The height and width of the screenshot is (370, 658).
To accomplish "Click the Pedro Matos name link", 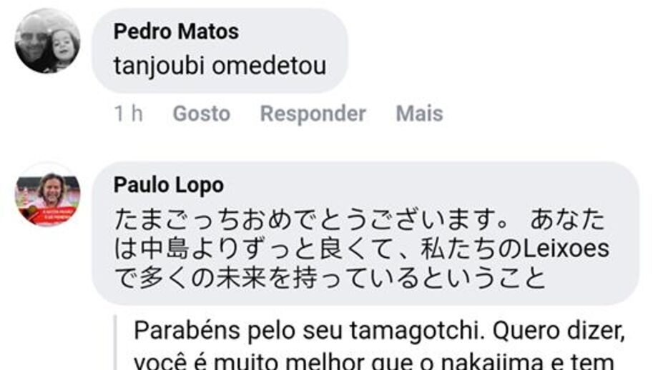I will tap(176, 31).
